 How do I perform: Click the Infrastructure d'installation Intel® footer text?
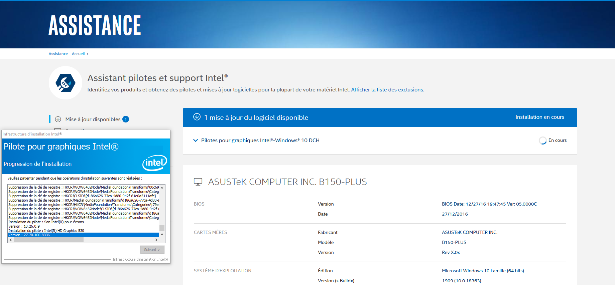point(140,259)
